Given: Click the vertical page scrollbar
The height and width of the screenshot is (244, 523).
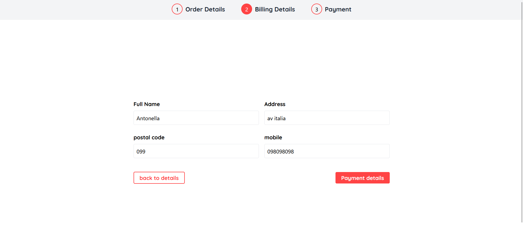Looking at the screenshot, I should pos(522,109).
